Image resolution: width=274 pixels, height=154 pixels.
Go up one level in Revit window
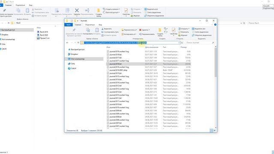[x=9, y=23]
